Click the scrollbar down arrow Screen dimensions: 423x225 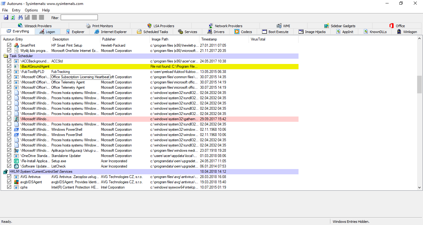pos(420,187)
